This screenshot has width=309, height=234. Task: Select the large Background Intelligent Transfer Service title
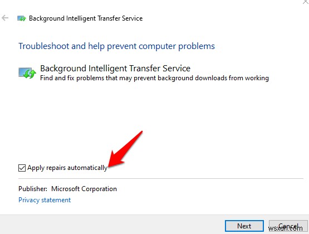115,69
